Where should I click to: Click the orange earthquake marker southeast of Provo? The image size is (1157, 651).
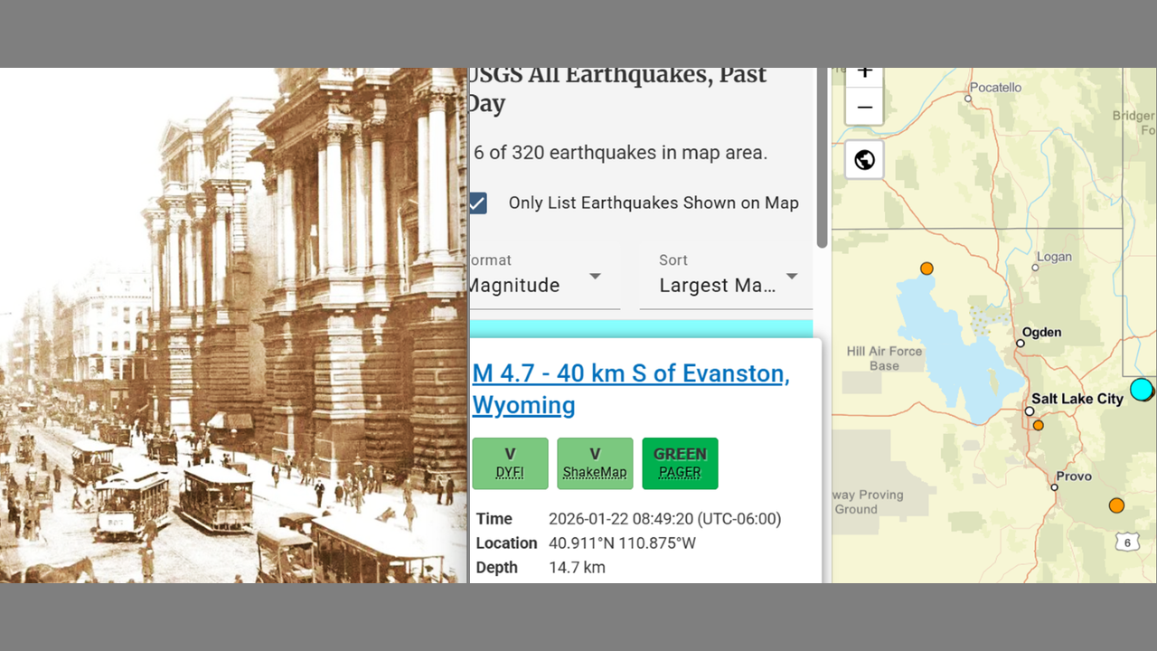(x=1116, y=505)
